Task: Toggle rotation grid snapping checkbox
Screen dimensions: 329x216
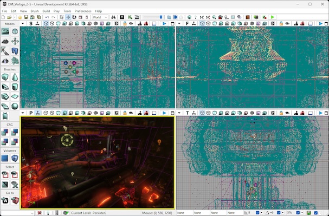Action: [x=279, y=213]
